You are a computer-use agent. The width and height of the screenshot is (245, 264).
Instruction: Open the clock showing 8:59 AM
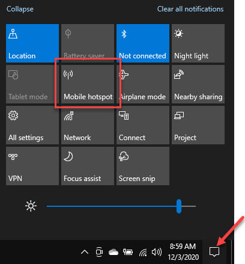183,252
